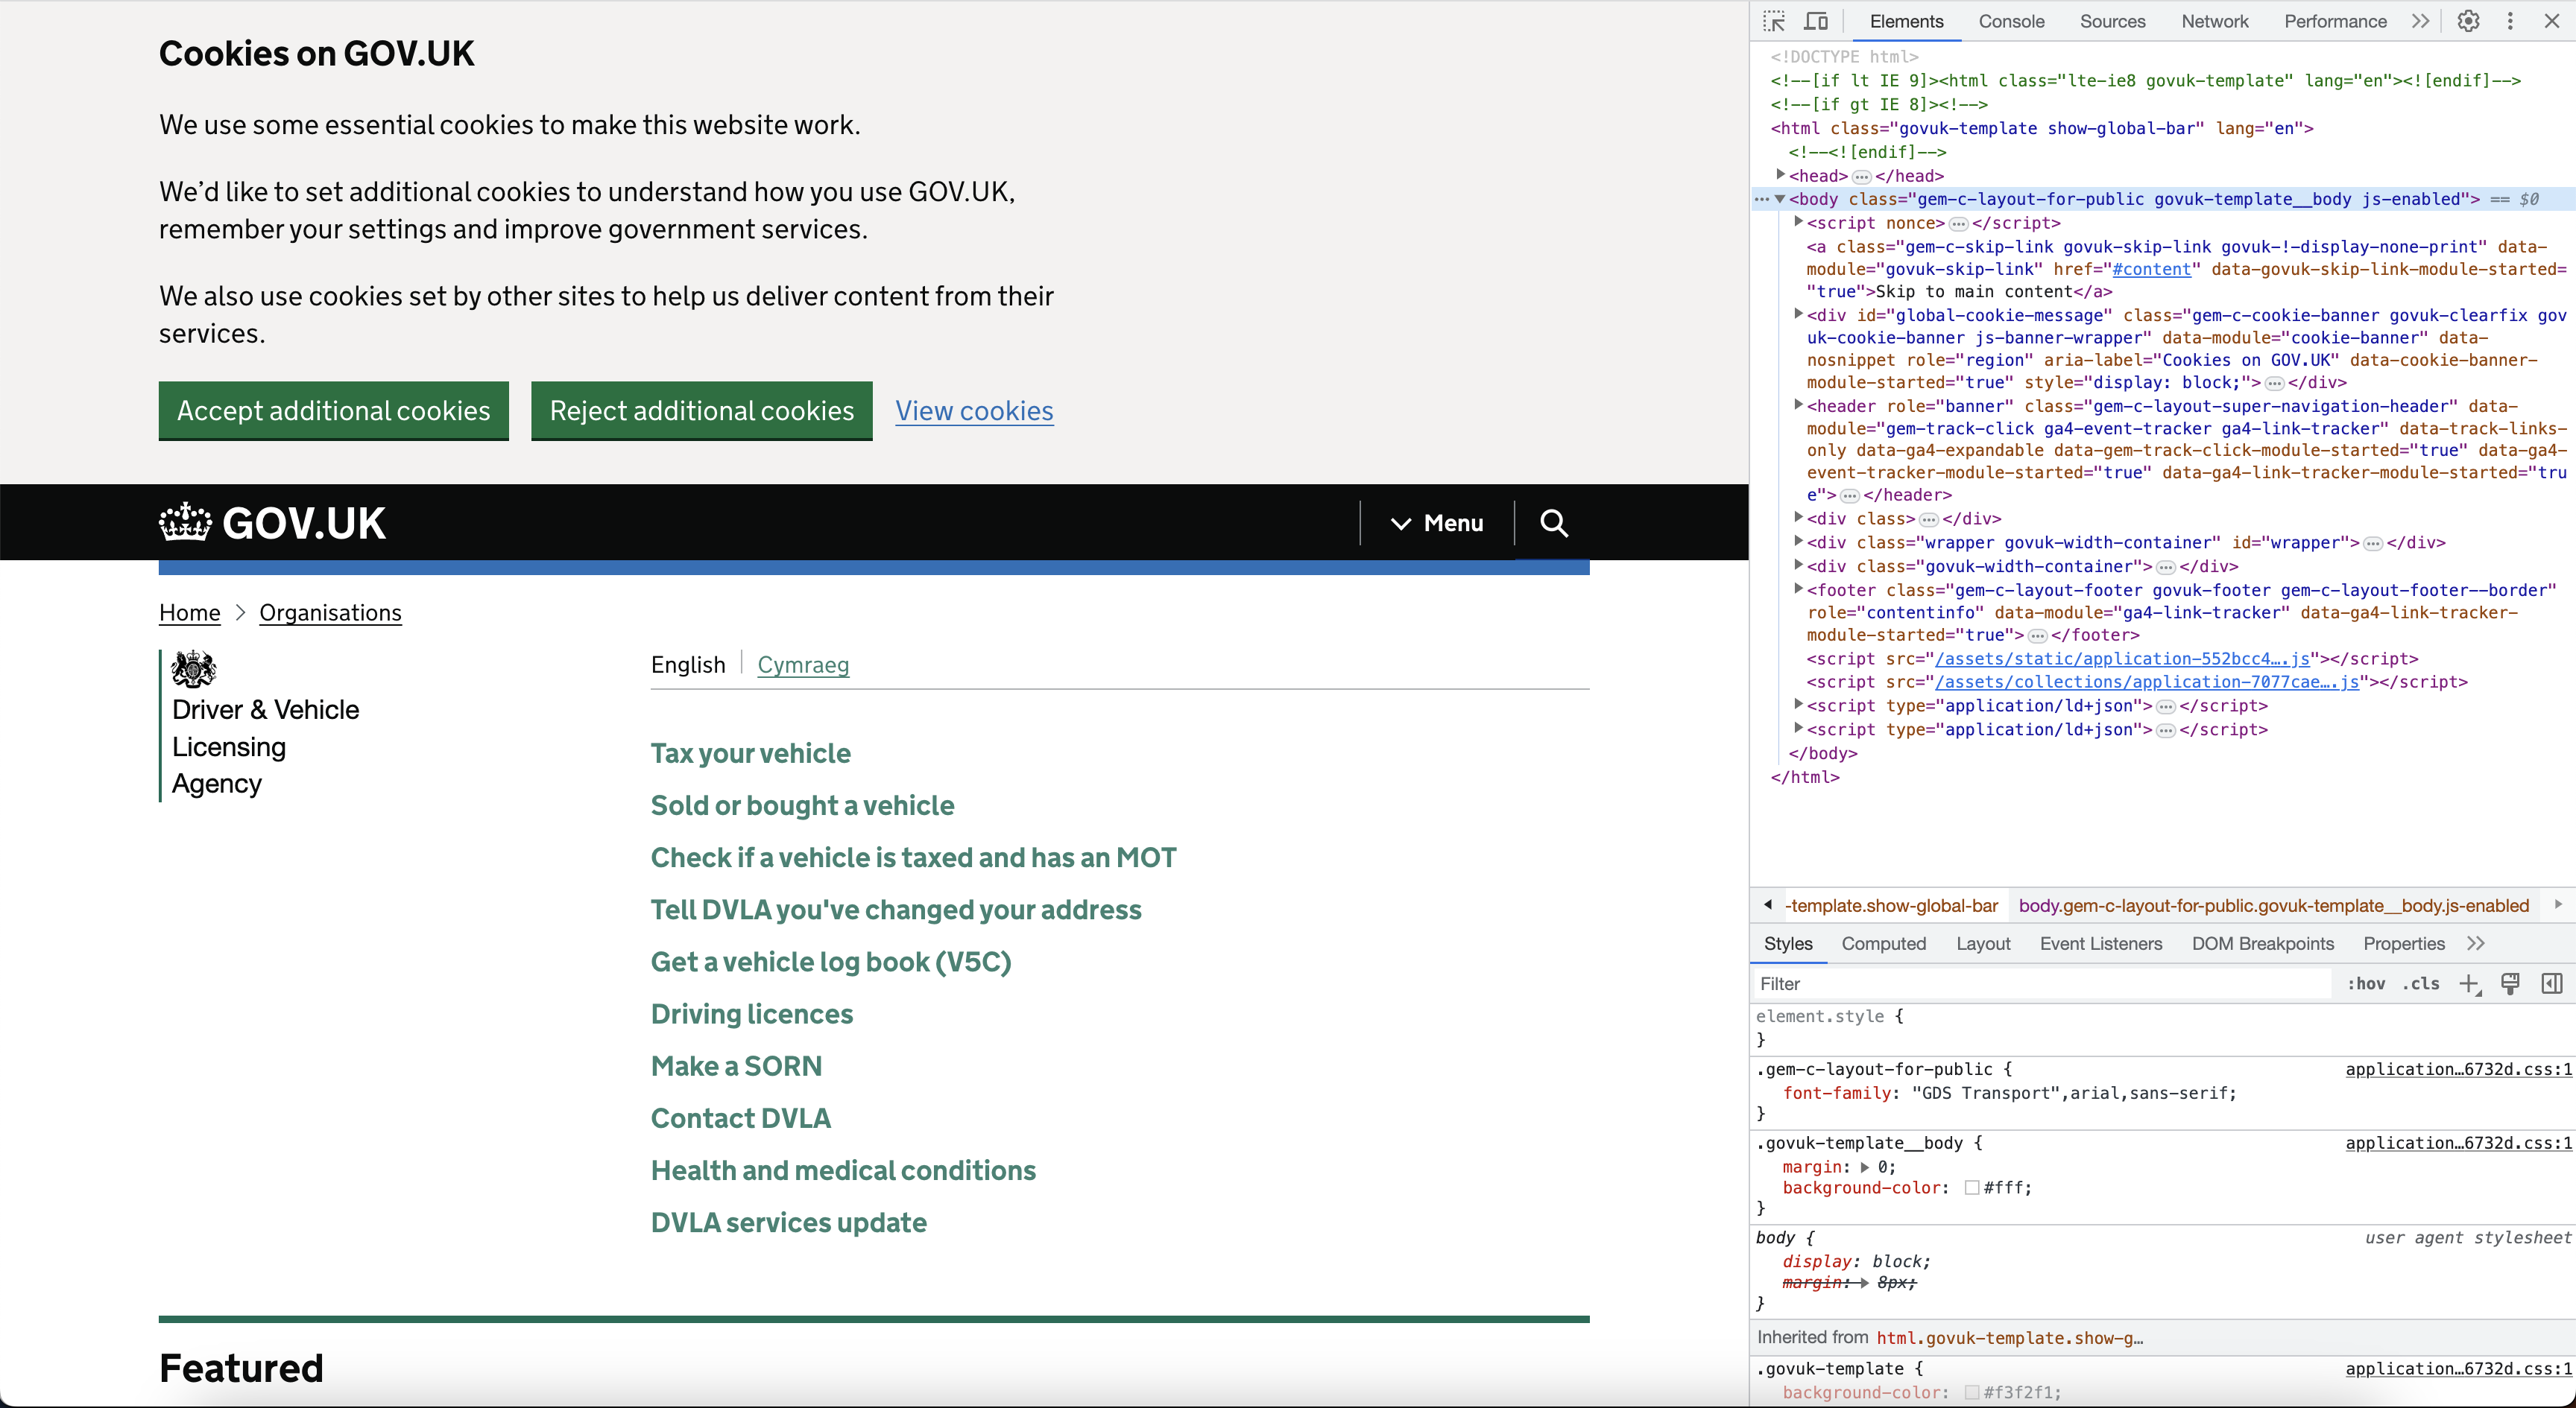Toggle the :hov element state panel
Viewport: 2576px width, 1408px height.
tap(2365, 984)
